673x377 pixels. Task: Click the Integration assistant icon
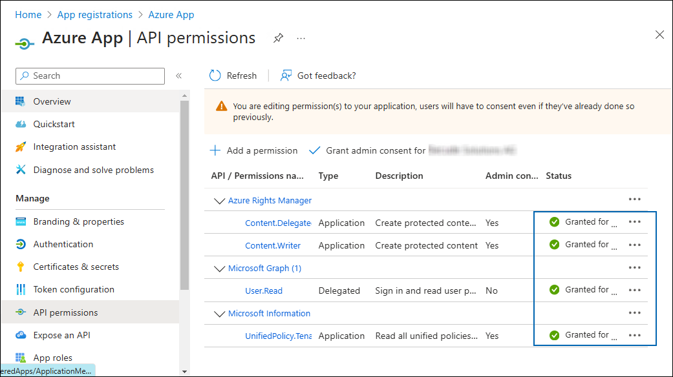[21, 147]
